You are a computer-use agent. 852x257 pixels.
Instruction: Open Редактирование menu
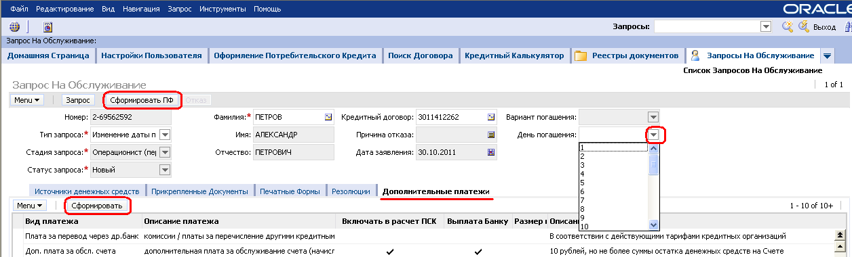pos(65,9)
